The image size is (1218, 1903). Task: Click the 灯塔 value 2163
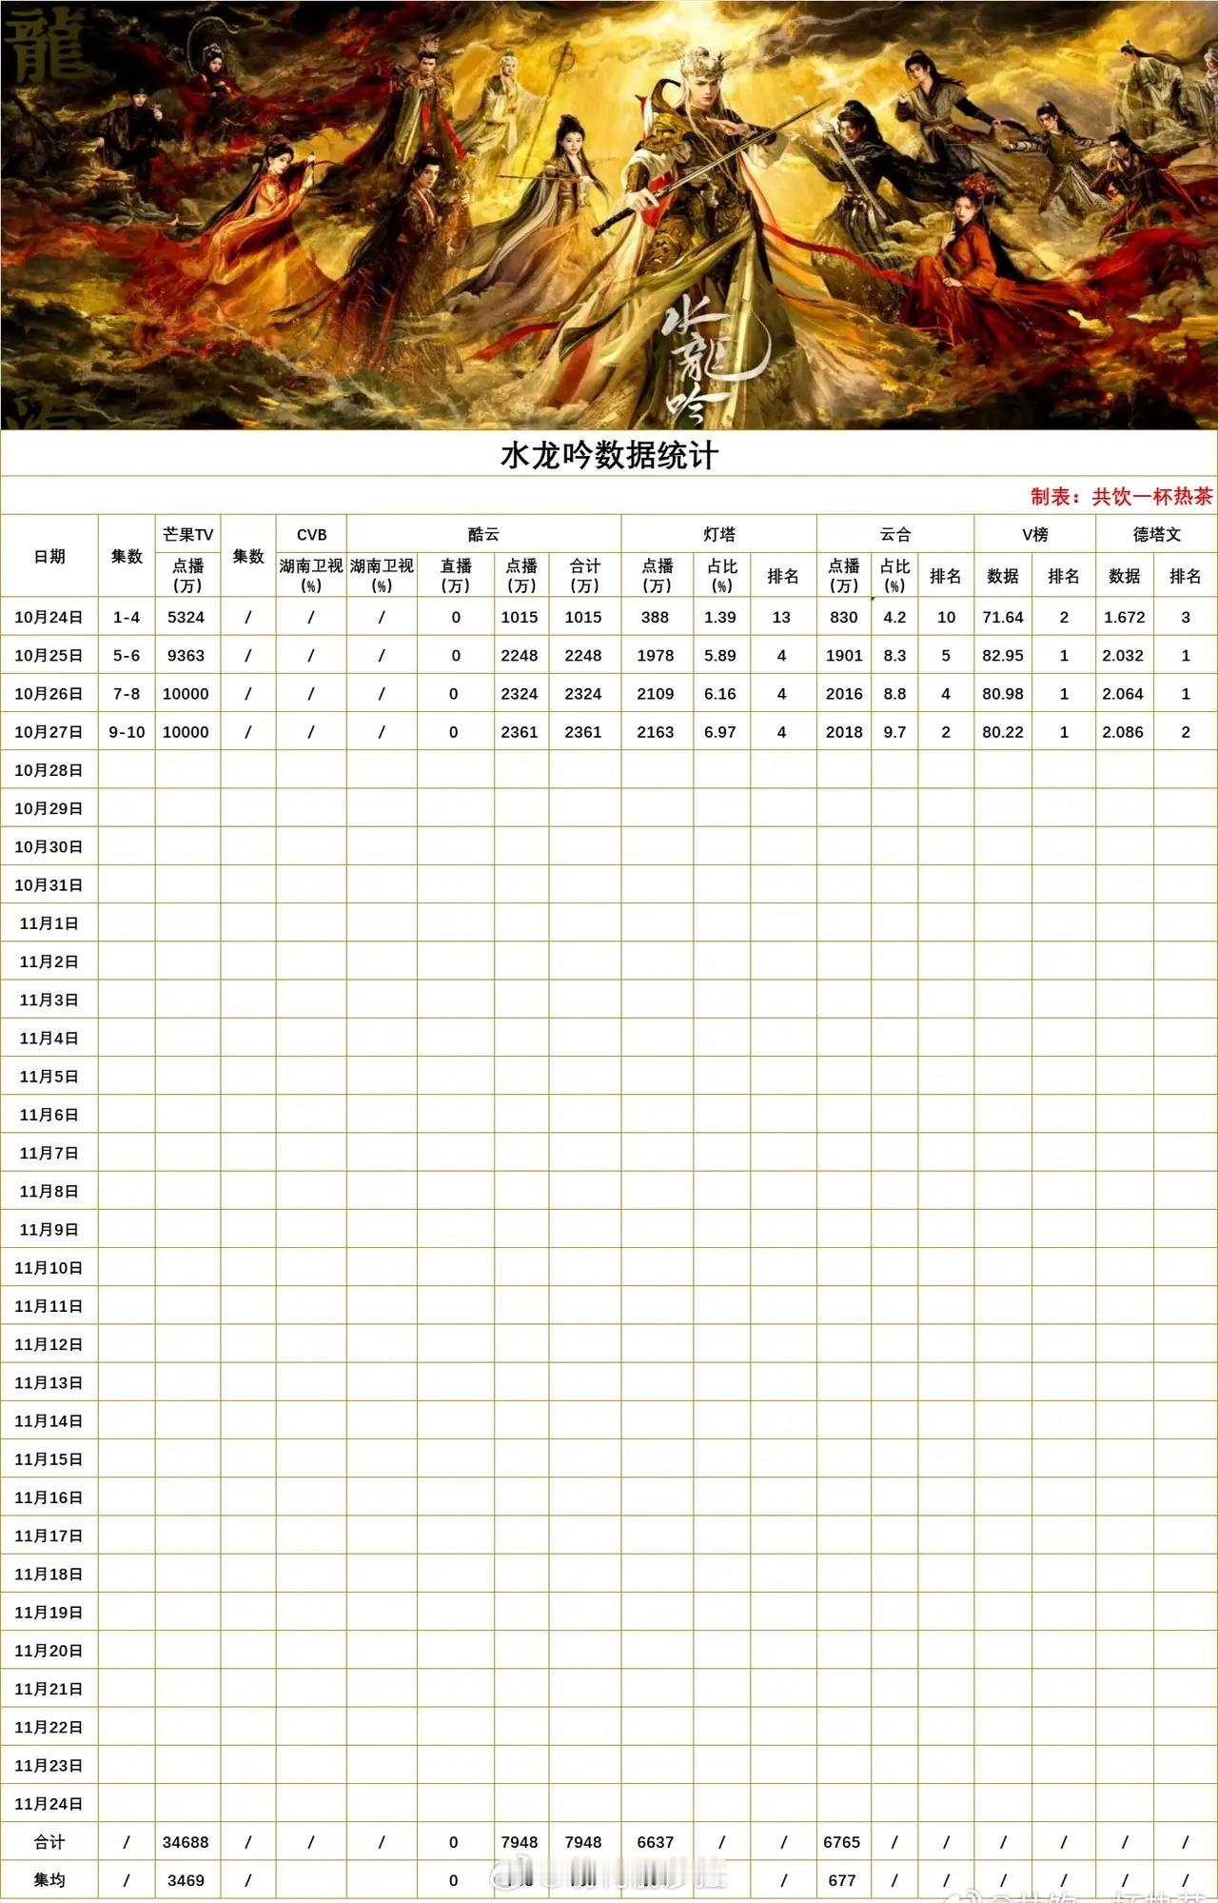(655, 731)
